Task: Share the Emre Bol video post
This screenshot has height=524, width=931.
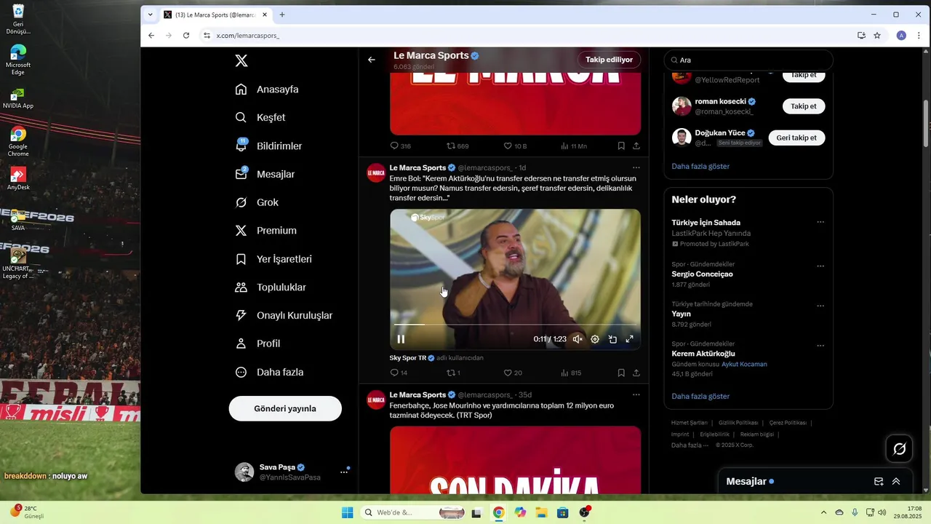Action: (636, 373)
